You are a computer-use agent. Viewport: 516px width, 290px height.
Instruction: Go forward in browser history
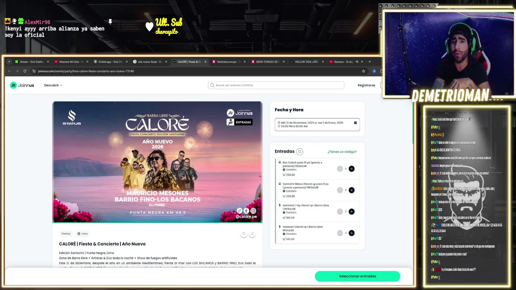click(17, 71)
